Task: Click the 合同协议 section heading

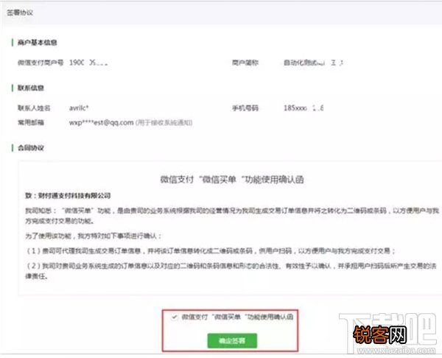Action: [x=31, y=148]
